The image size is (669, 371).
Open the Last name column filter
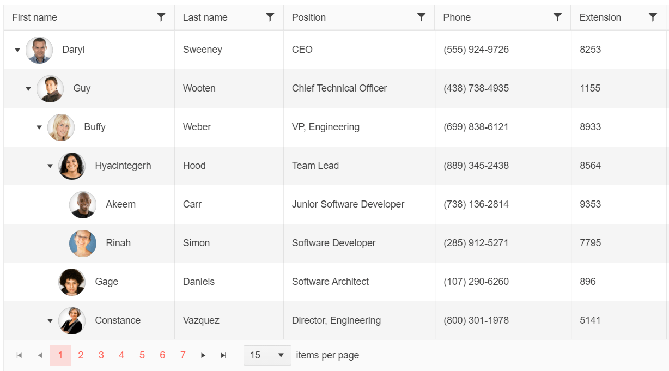pyautogui.click(x=270, y=17)
